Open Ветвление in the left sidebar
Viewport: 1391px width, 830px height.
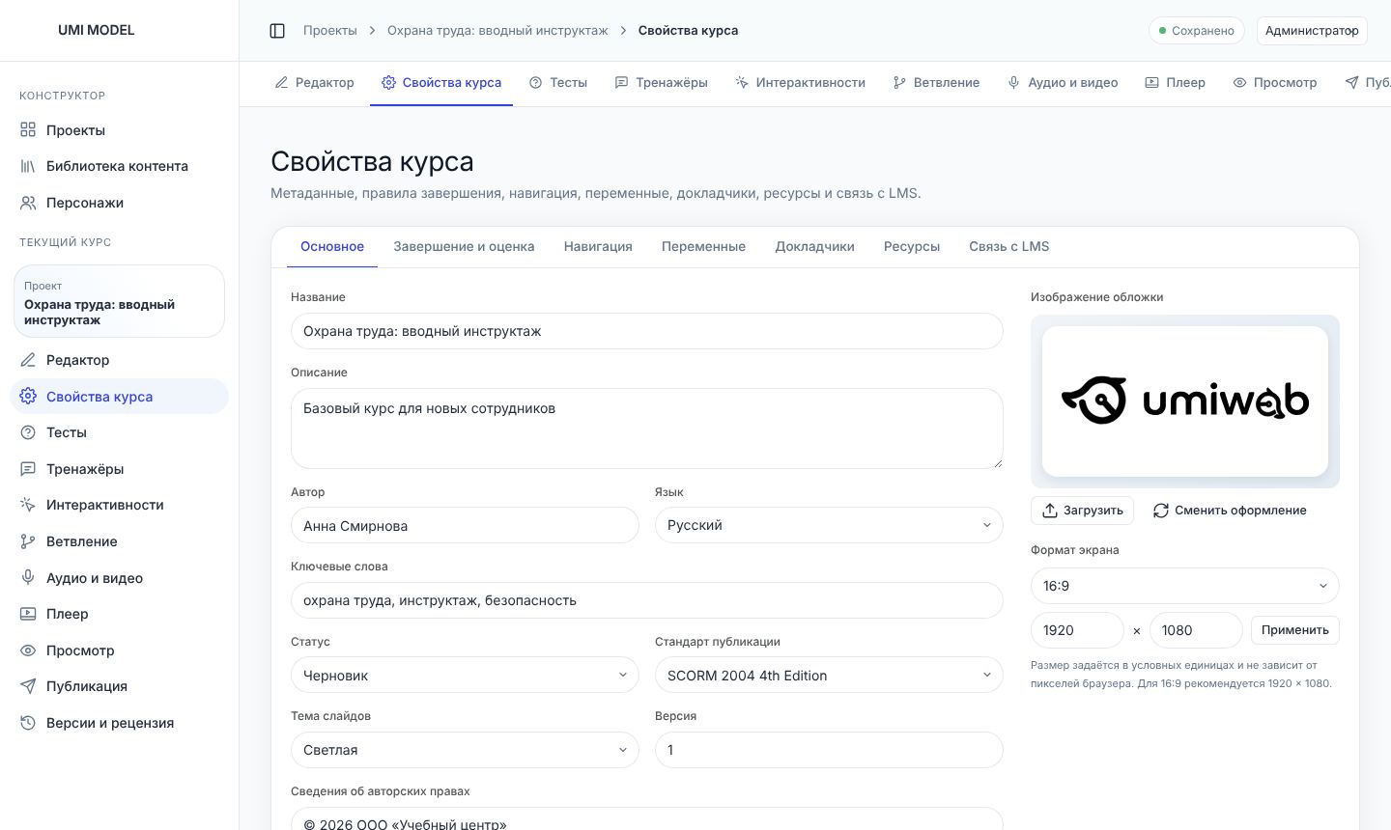click(x=119, y=541)
